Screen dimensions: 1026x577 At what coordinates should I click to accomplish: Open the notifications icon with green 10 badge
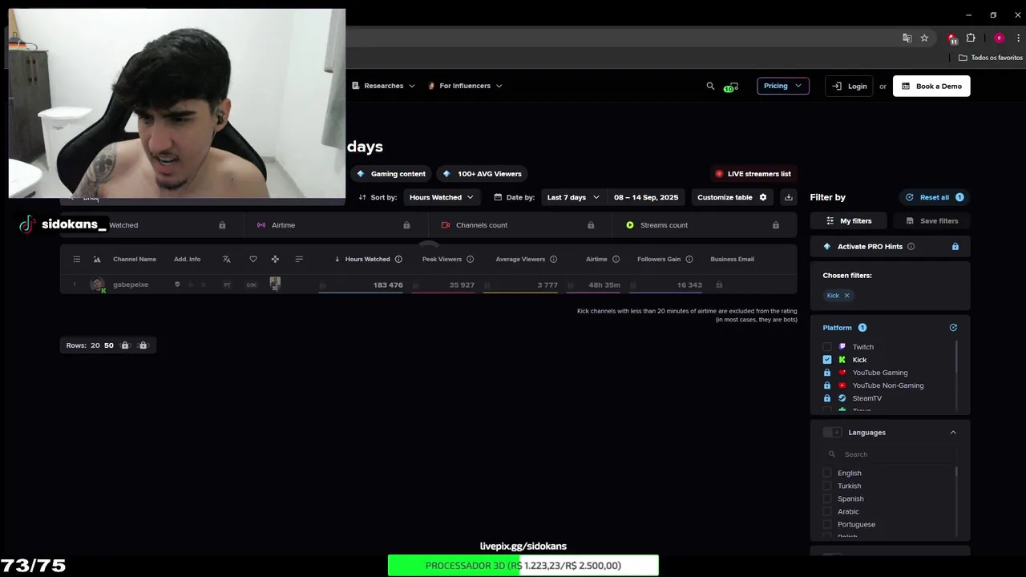[730, 87]
